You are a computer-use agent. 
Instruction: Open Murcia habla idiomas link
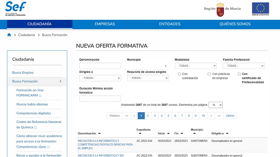tap(32, 104)
